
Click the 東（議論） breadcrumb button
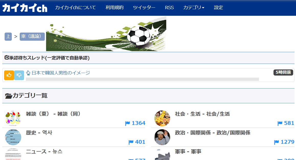coord(32,36)
